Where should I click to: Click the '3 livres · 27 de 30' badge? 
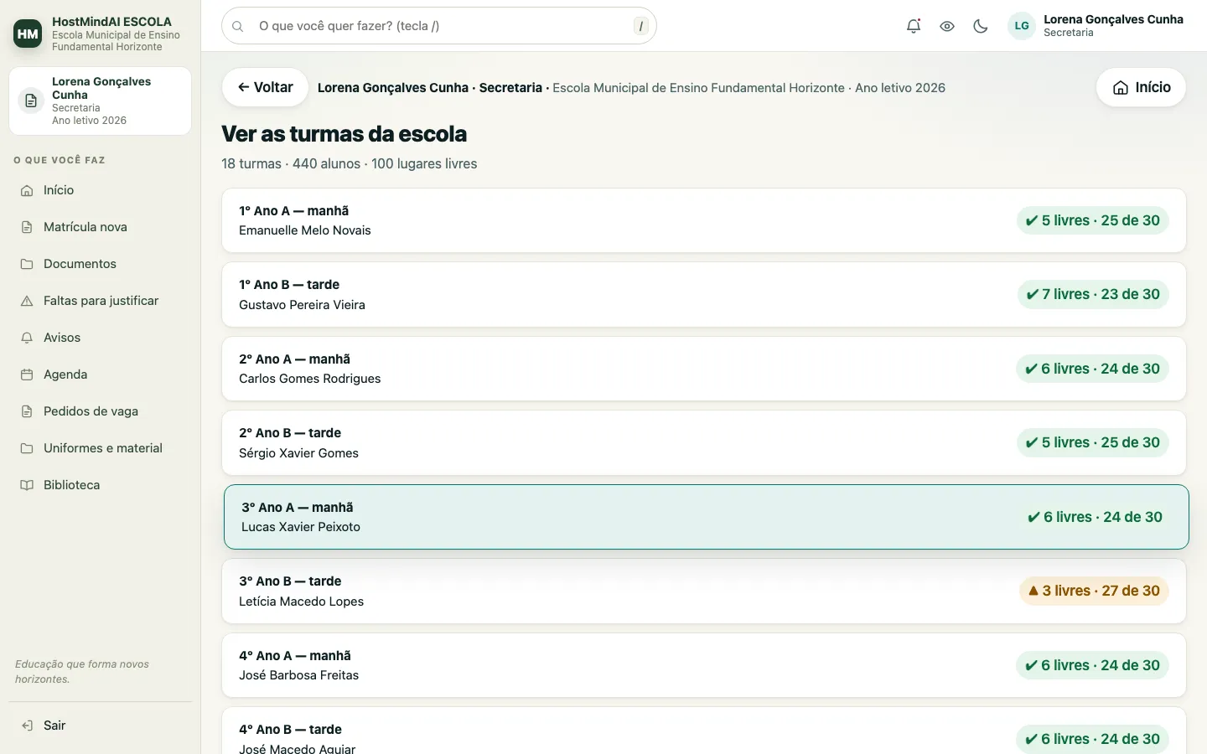tap(1094, 591)
